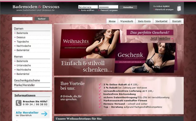Image resolution: width=196 pixels, height=121 pixels.
Task: Click the Jetzt bestellen link
Action: pos(160,39)
